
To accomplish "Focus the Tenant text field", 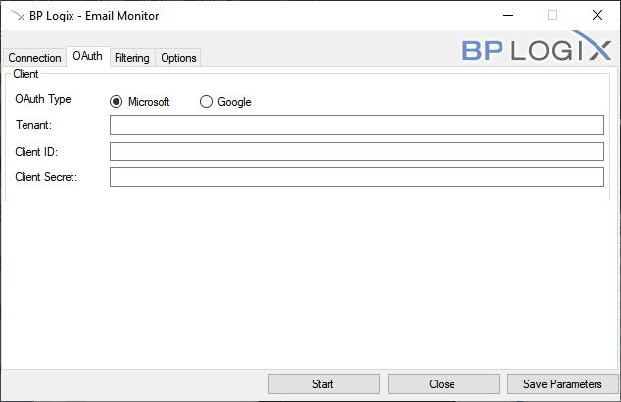I will click(x=357, y=125).
